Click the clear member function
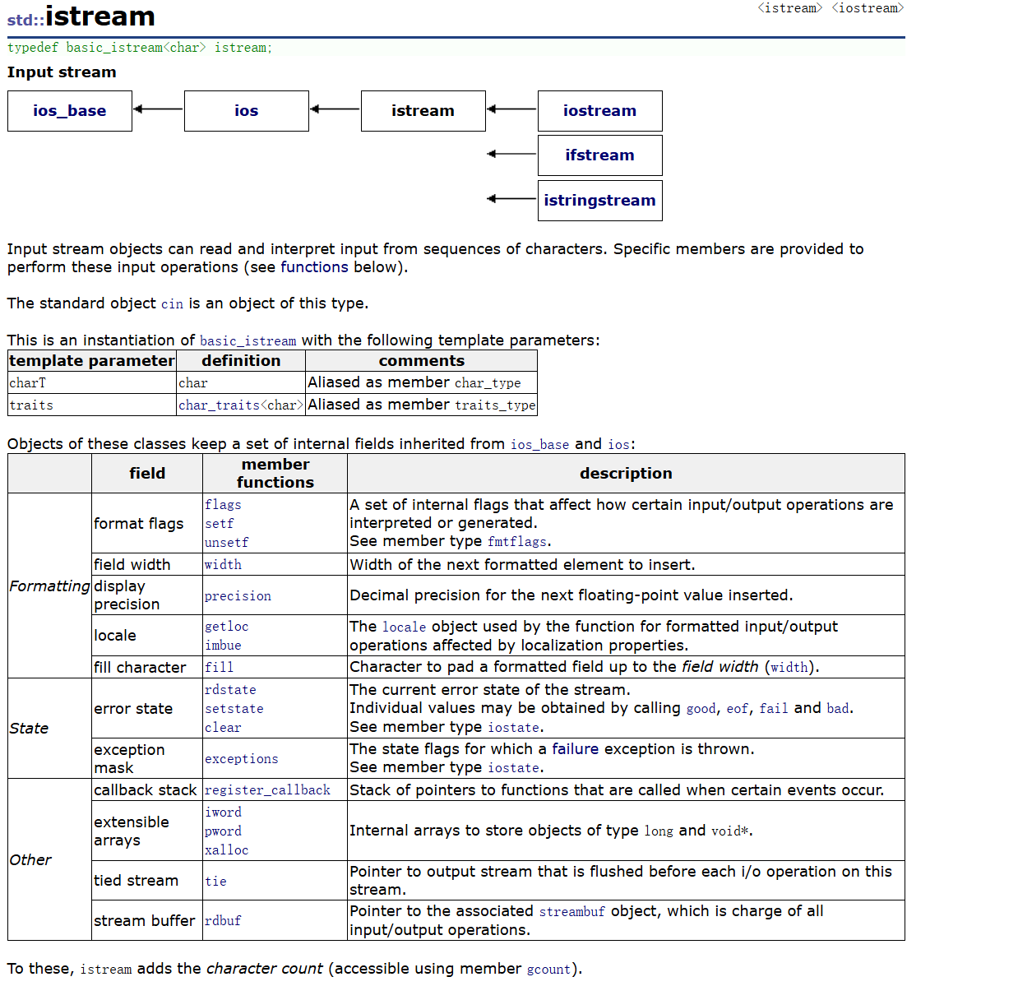Image resolution: width=1018 pixels, height=1000 pixels. [x=223, y=728]
